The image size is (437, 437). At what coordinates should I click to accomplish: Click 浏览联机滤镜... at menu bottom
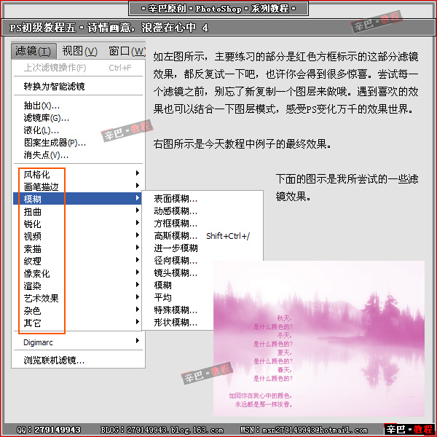pos(54,360)
